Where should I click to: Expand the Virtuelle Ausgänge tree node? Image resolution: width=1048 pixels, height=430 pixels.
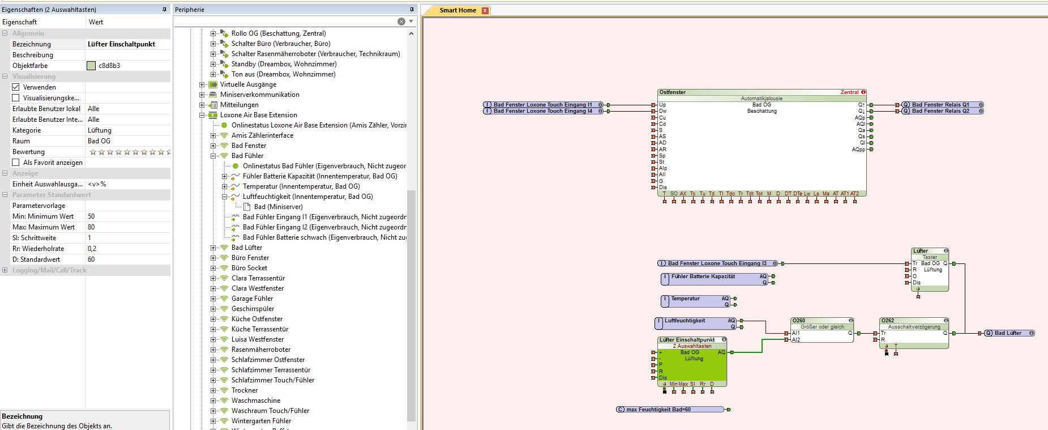click(202, 84)
